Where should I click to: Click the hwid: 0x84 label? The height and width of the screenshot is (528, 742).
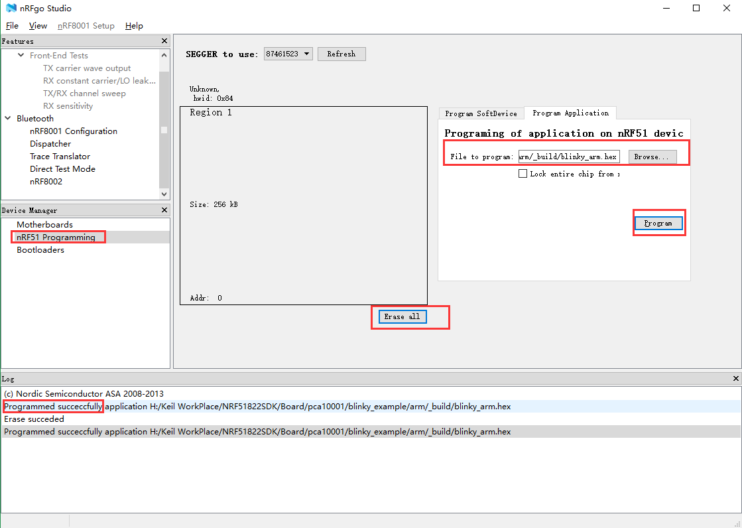213,98
